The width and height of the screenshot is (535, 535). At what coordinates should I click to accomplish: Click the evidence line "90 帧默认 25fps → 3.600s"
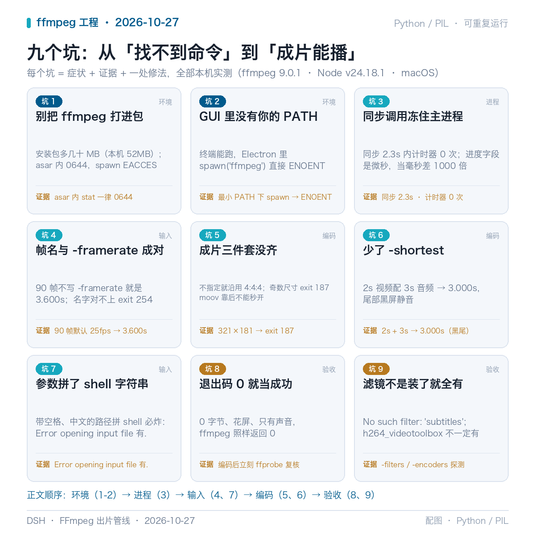(101, 331)
